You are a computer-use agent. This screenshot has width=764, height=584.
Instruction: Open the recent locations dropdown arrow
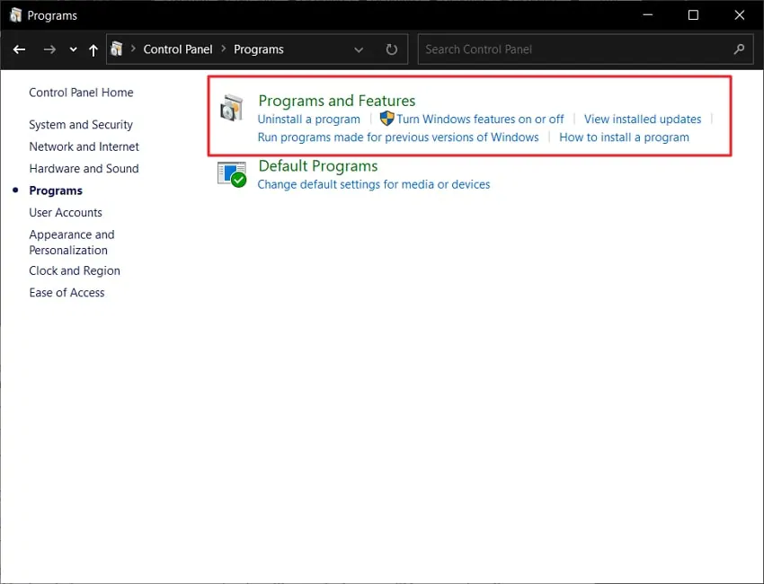tap(73, 49)
